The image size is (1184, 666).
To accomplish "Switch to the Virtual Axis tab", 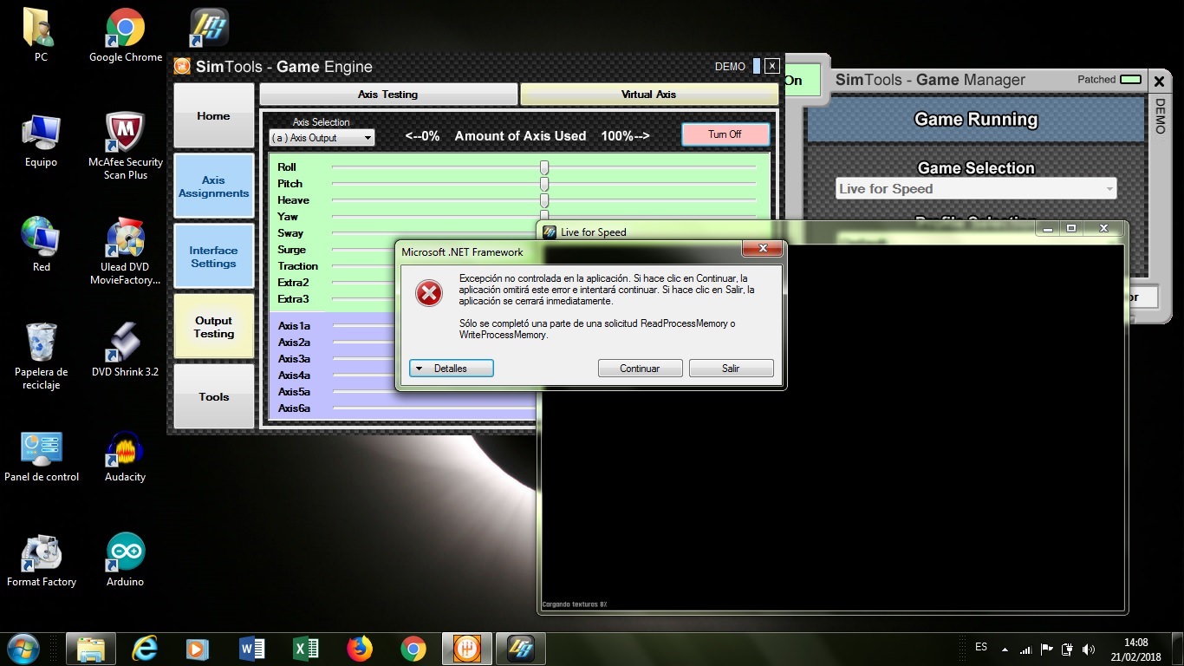I will click(649, 94).
